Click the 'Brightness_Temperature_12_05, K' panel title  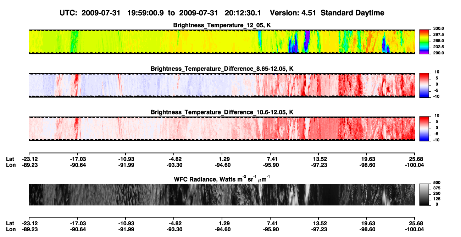coord(222,25)
